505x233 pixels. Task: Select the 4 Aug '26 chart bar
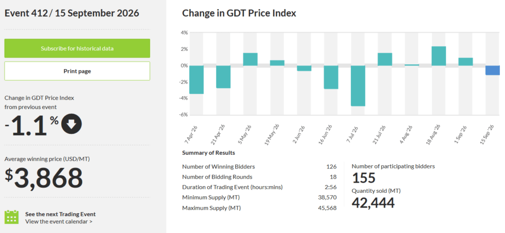[x=412, y=65]
